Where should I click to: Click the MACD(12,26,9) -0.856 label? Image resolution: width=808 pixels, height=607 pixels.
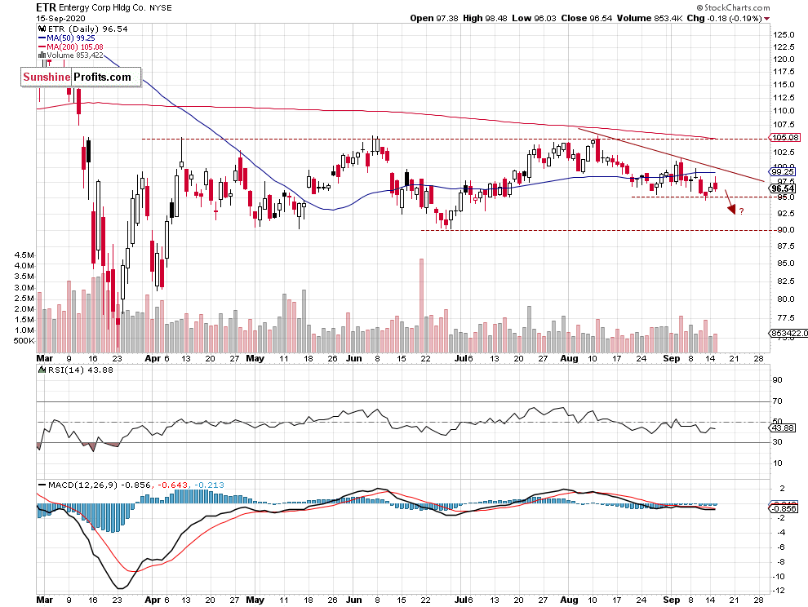tap(95, 485)
